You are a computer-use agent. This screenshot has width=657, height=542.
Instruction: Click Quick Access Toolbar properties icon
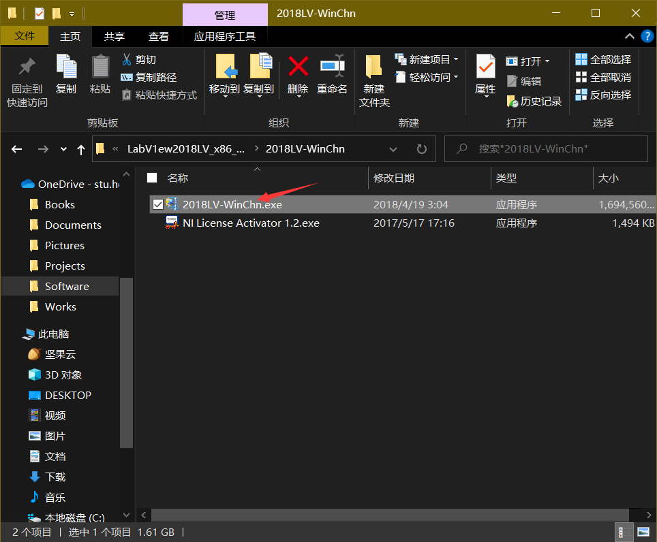click(40, 14)
